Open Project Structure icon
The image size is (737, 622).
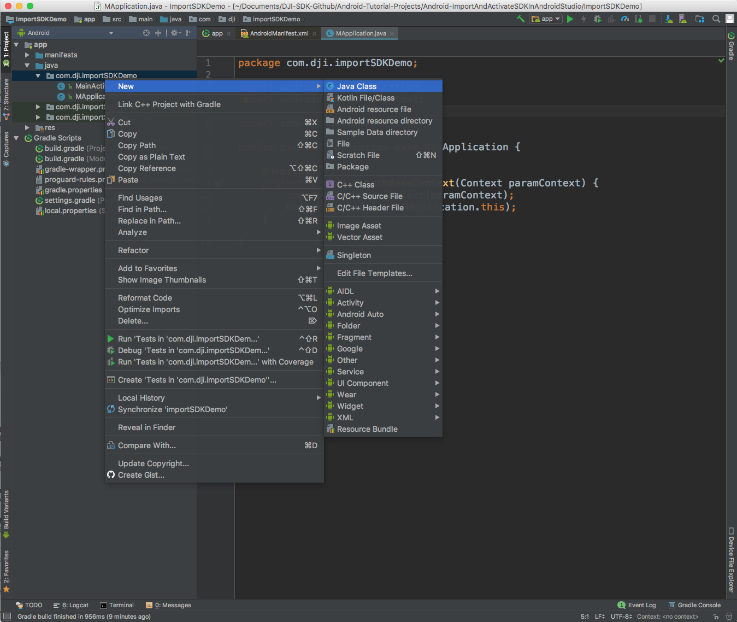(700, 19)
